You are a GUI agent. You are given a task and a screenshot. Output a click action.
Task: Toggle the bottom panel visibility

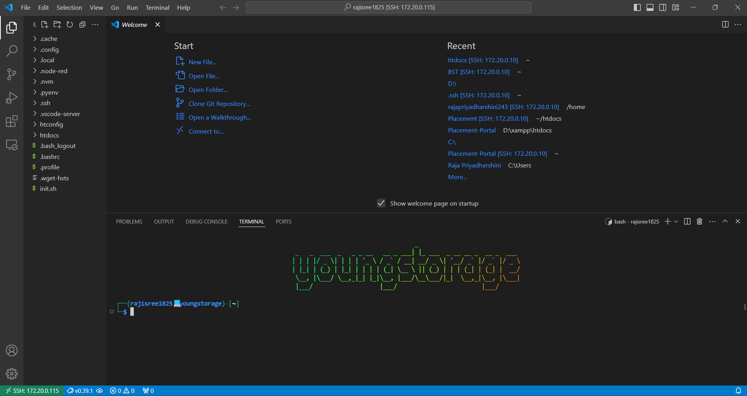tap(650, 7)
